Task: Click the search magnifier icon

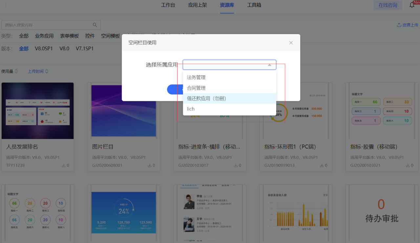Action: click(x=95, y=25)
